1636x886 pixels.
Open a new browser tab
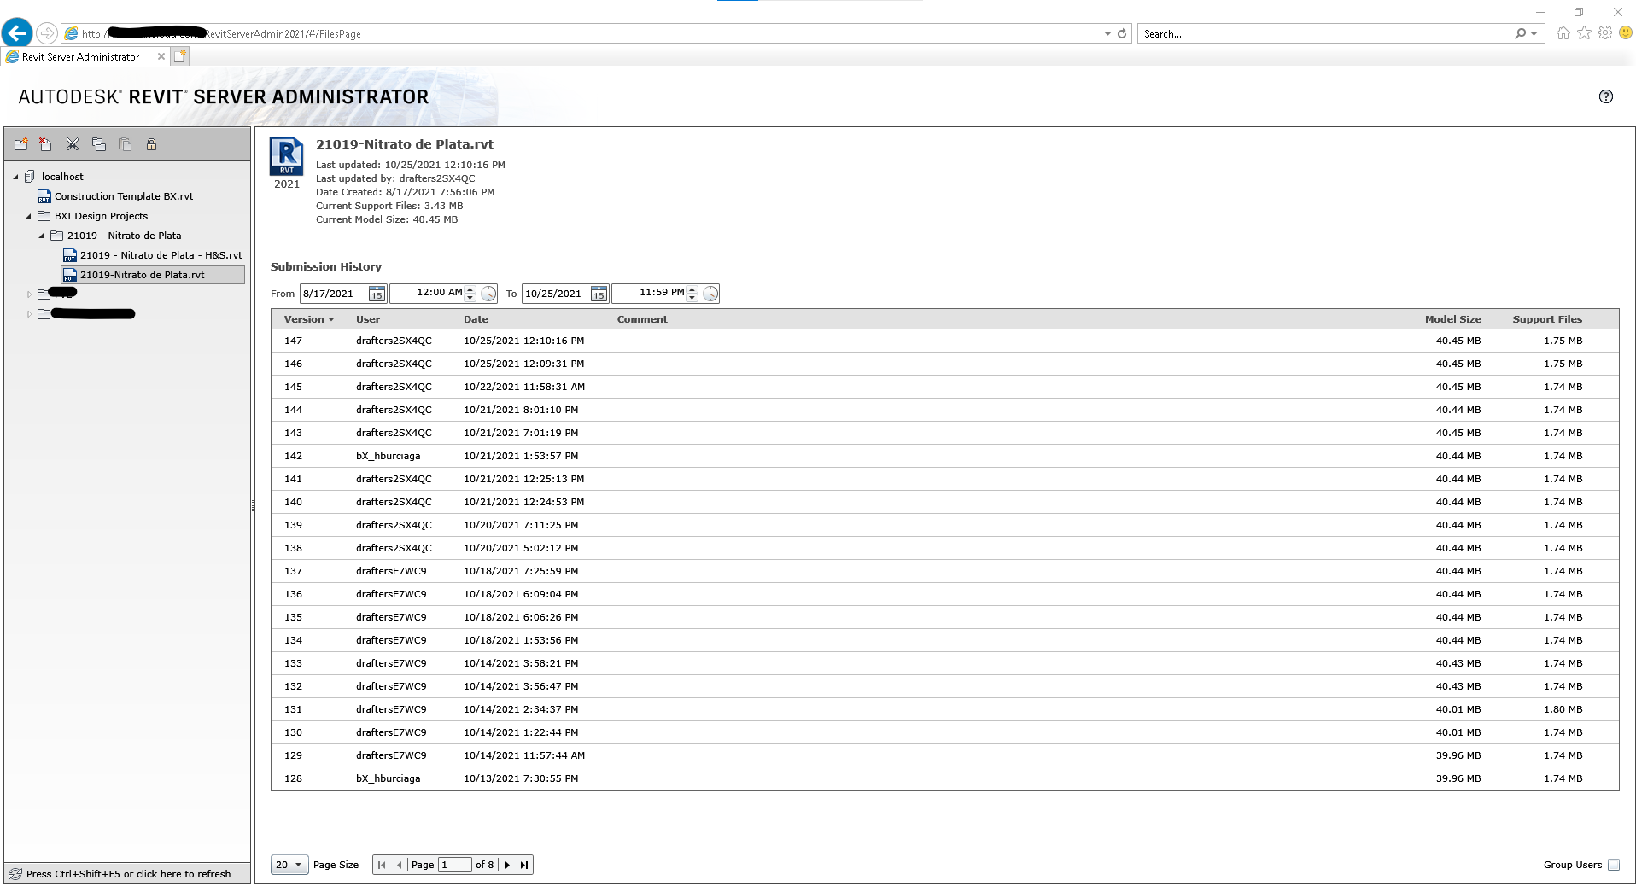pyautogui.click(x=179, y=56)
